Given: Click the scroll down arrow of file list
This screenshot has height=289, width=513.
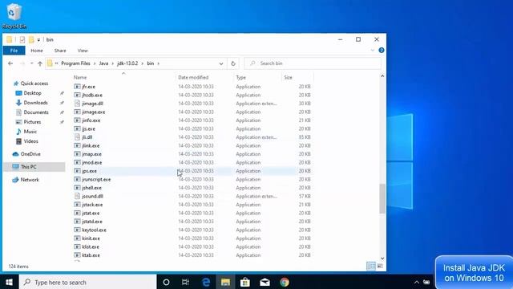Looking at the screenshot, I should click(x=382, y=258).
